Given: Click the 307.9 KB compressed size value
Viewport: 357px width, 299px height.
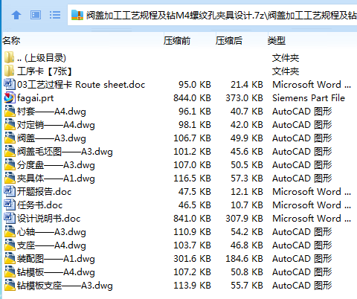Looking at the screenshot, I should (x=244, y=219).
